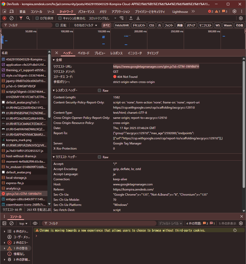Viewport: 246px width, 264px height.
Task: Toggle the device toolbar icon
Action: 12,12
